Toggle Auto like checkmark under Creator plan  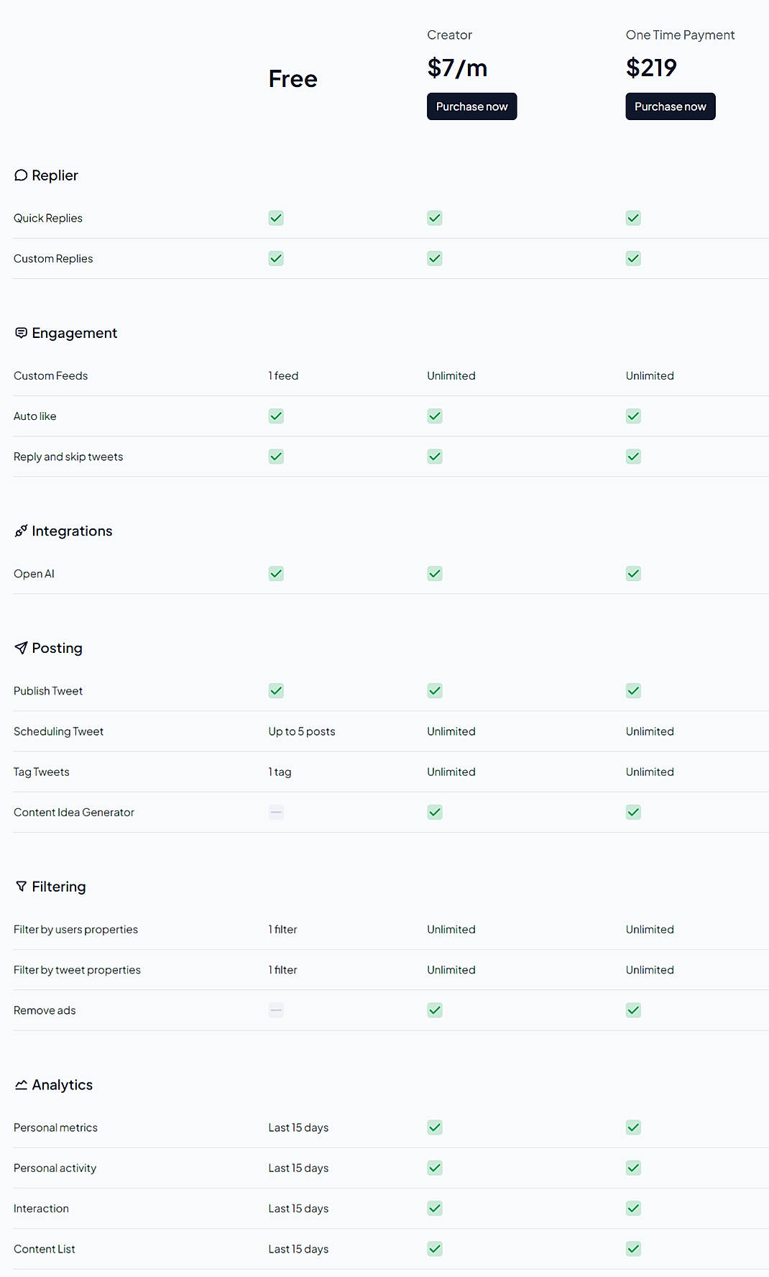pyautogui.click(x=435, y=416)
